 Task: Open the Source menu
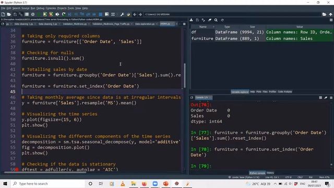[x=26, y=8]
